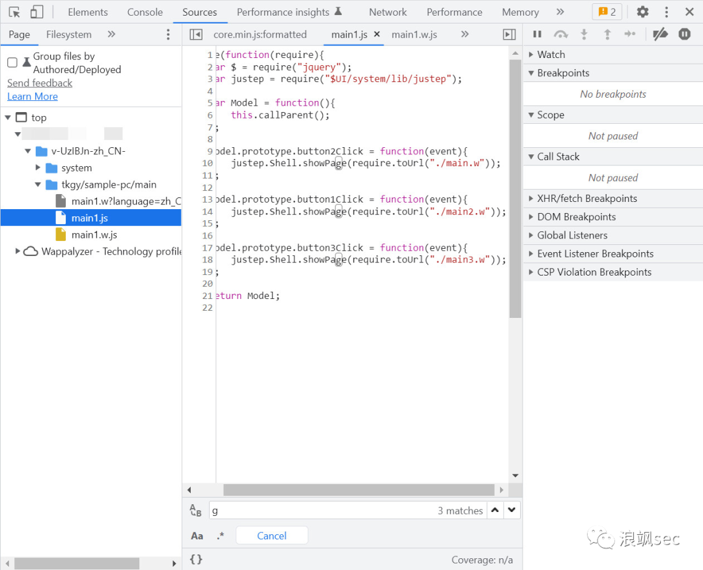
Task: Open the core.min.js:formatted file tab
Action: click(260, 35)
